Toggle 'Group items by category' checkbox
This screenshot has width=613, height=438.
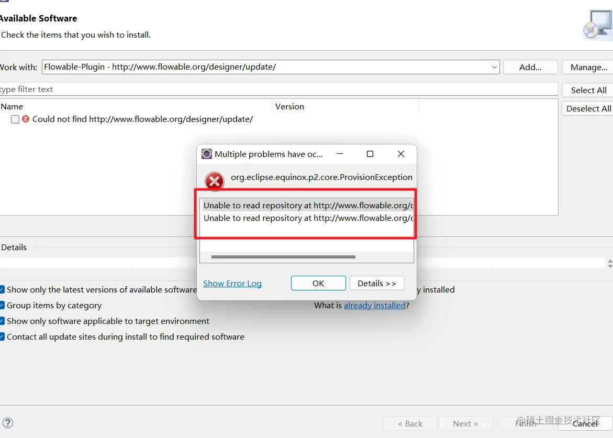pyautogui.click(x=2, y=305)
